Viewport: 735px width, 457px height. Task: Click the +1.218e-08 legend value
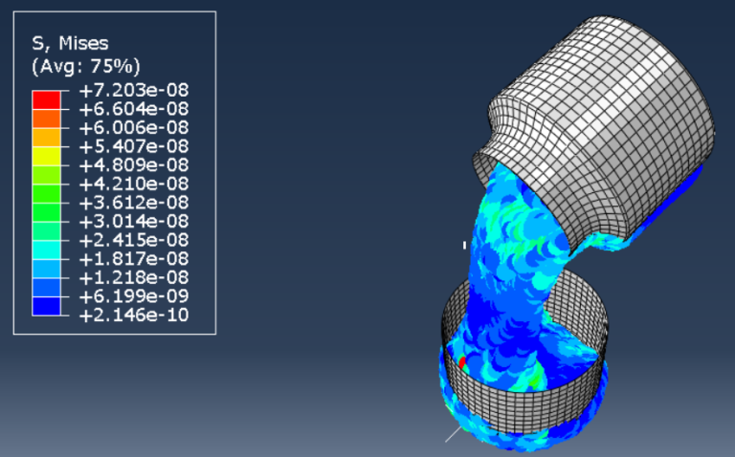134,277
